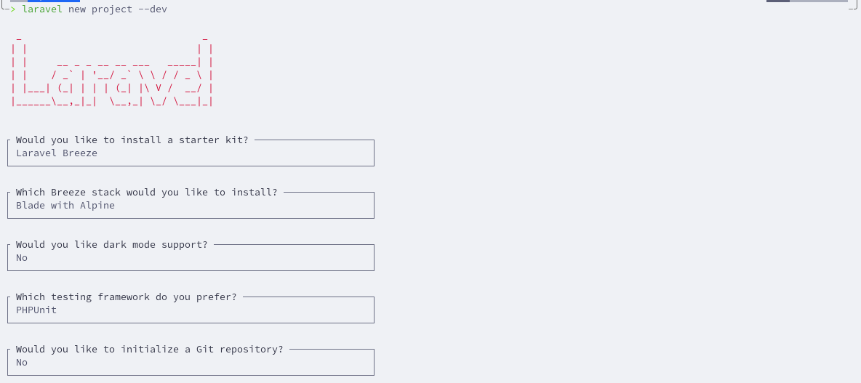The image size is (861, 383).
Task: Select the 'Would you like to initialize a Git repository?' label
Action: tap(149, 350)
